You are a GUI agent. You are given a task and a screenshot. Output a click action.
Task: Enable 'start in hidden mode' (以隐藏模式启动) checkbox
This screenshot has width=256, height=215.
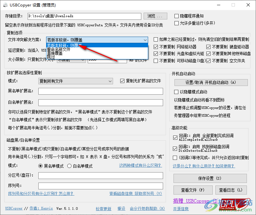(x=176, y=92)
